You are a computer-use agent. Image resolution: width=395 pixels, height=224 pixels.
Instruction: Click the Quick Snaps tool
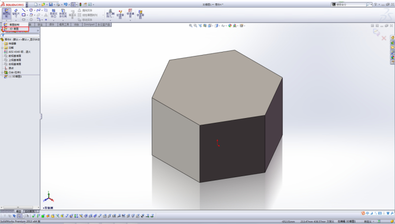[x=130, y=14]
